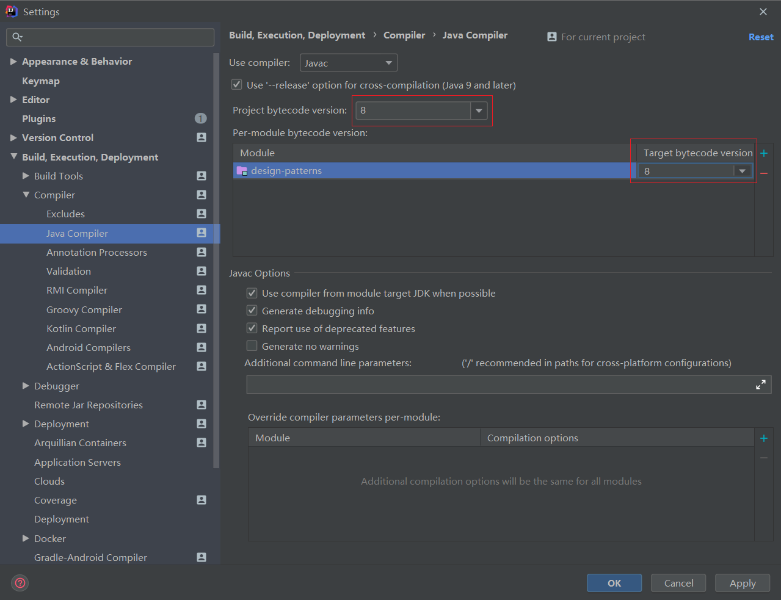Open the Project bytecode version dropdown
Screen dimensions: 781x600
(x=479, y=110)
